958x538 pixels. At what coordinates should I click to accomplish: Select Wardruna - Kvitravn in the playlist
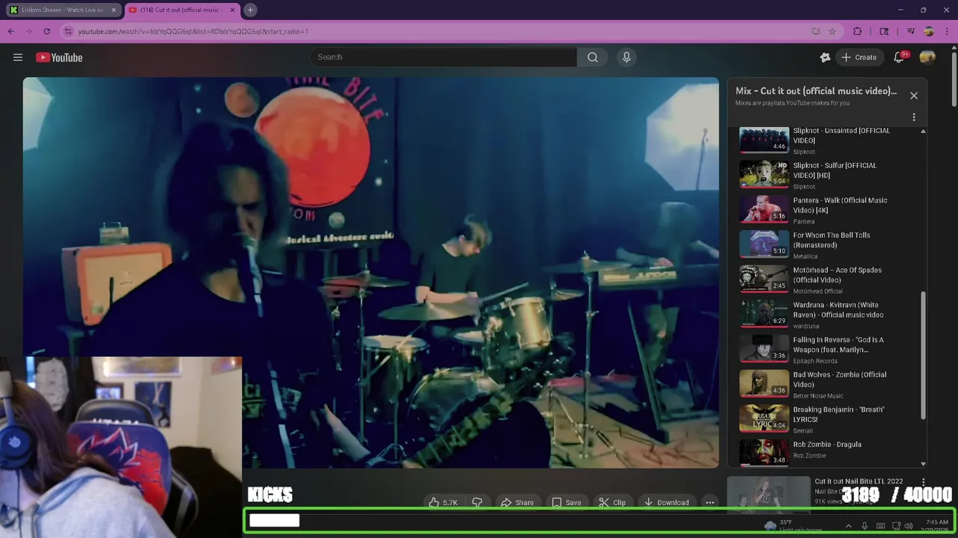point(828,315)
